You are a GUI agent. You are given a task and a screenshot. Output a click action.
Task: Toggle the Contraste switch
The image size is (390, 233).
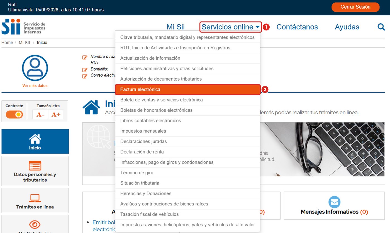click(14, 114)
